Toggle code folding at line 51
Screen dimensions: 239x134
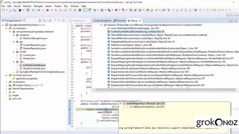[x=74, y=101]
